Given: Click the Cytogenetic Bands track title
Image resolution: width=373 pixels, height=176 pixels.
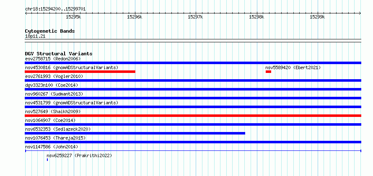Looking at the screenshot, I should [x=50, y=31].
